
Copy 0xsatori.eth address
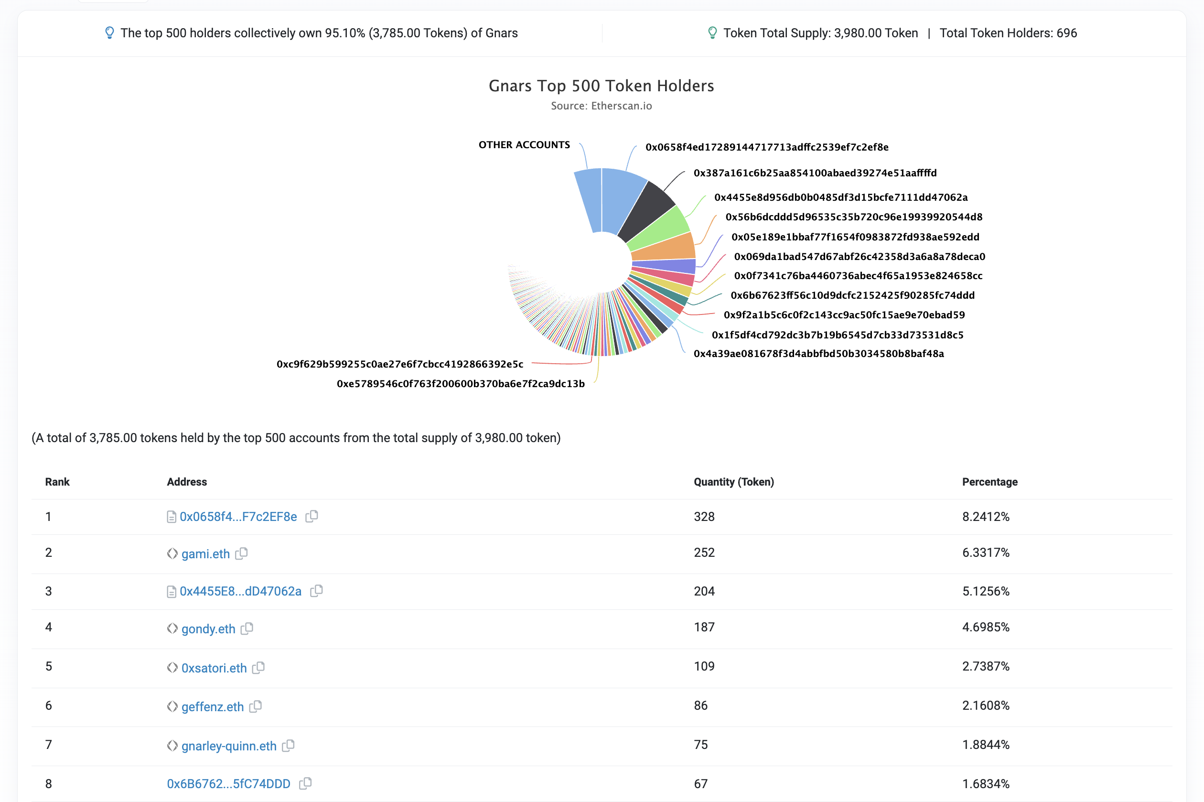[x=258, y=668]
